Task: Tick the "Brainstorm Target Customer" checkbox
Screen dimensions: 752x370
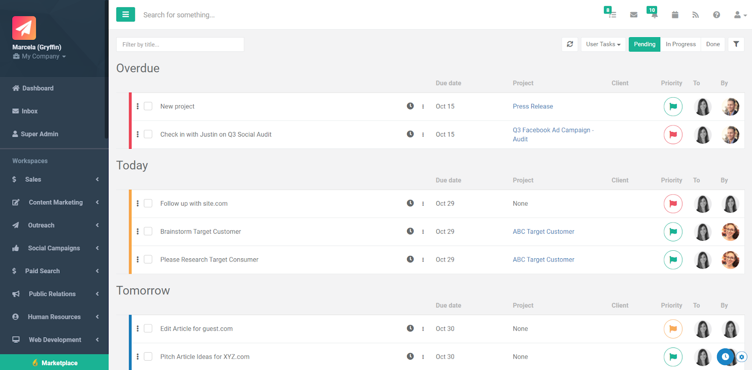Action: coord(148,231)
